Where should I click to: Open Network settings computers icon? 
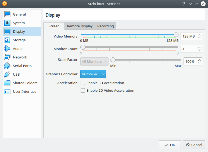point(7,57)
